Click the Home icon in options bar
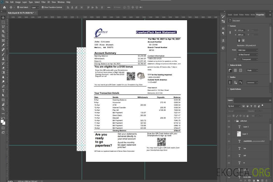273x182 pixels. click(x=4, y=7)
